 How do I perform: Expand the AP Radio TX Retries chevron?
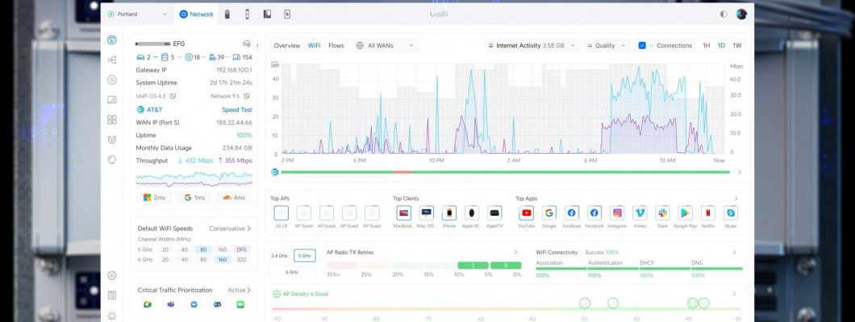click(516, 253)
